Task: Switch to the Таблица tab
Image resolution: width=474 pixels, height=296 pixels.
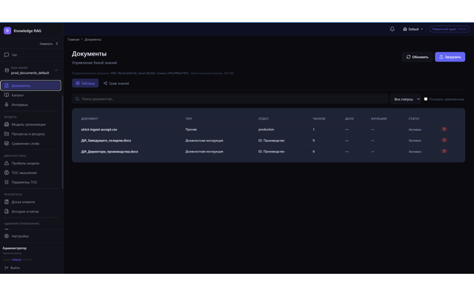Action: pyautogui.click(x=85, y=84)
